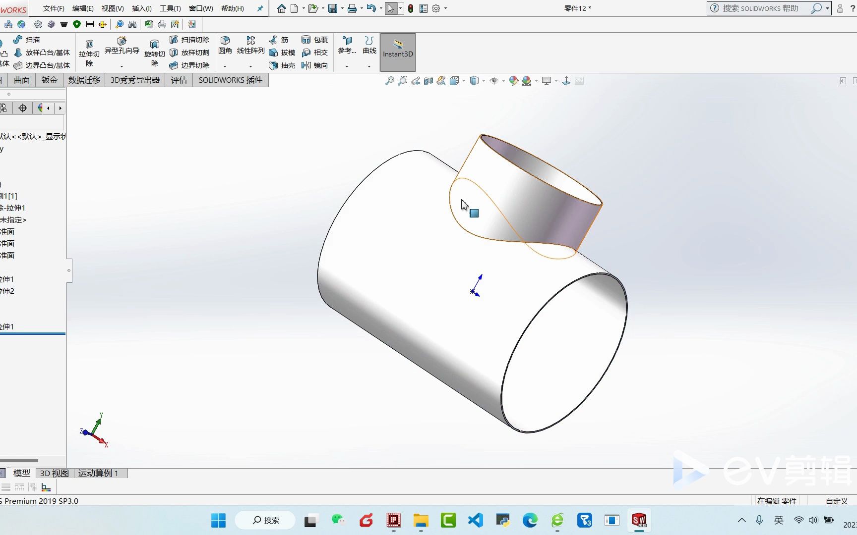Activate the Select cursor tool
This screenshot has width=857, height=535.
(391, 8)
